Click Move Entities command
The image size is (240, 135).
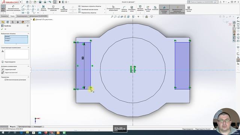point(87,13)
